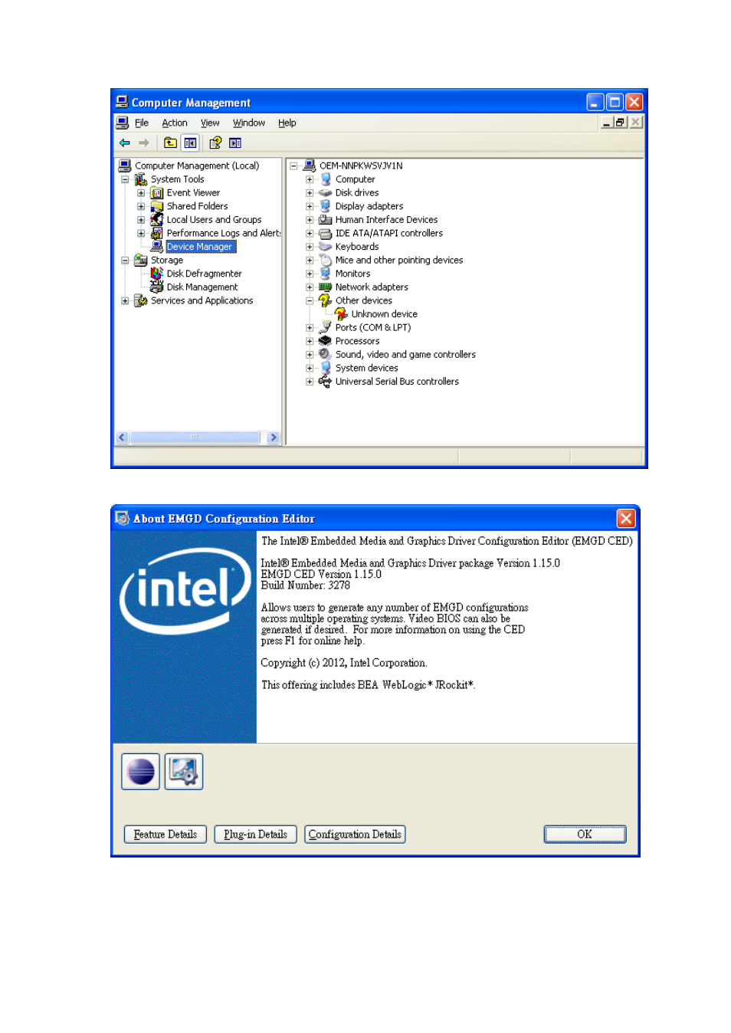Expand the Event Viewer node

(x=141, y=193)
